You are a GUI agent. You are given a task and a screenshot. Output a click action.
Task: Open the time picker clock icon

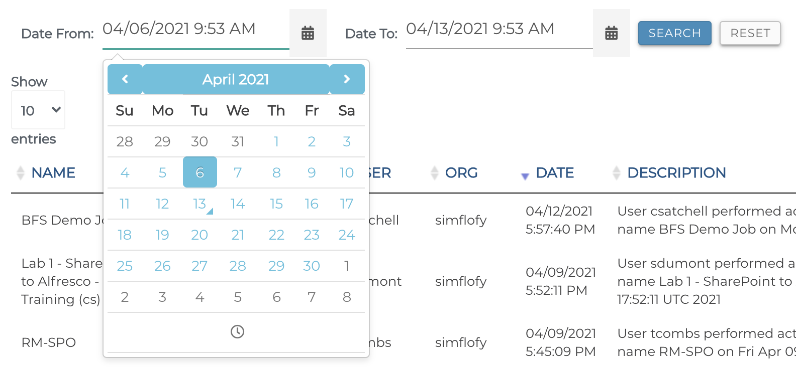(237, 331)
